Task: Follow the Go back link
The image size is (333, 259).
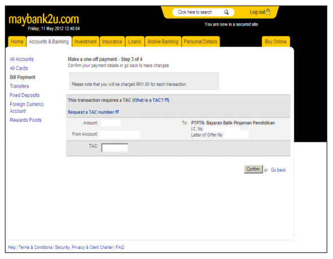Action: 278,170
